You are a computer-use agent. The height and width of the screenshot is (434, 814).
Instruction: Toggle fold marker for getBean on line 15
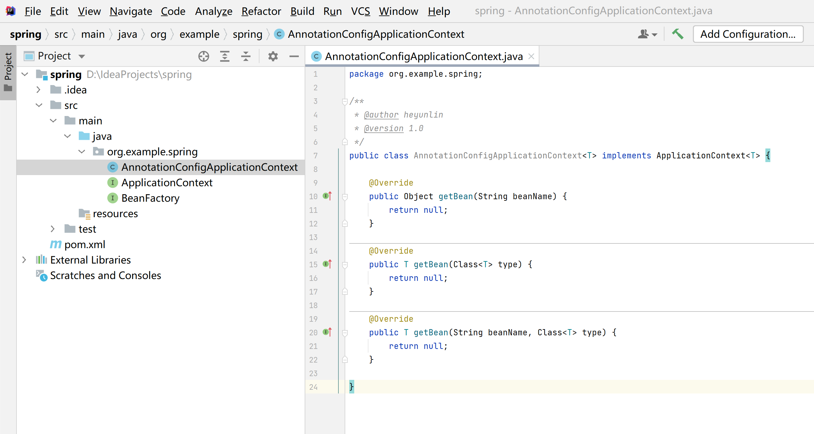pyautogui.click(x=345, y=265)
